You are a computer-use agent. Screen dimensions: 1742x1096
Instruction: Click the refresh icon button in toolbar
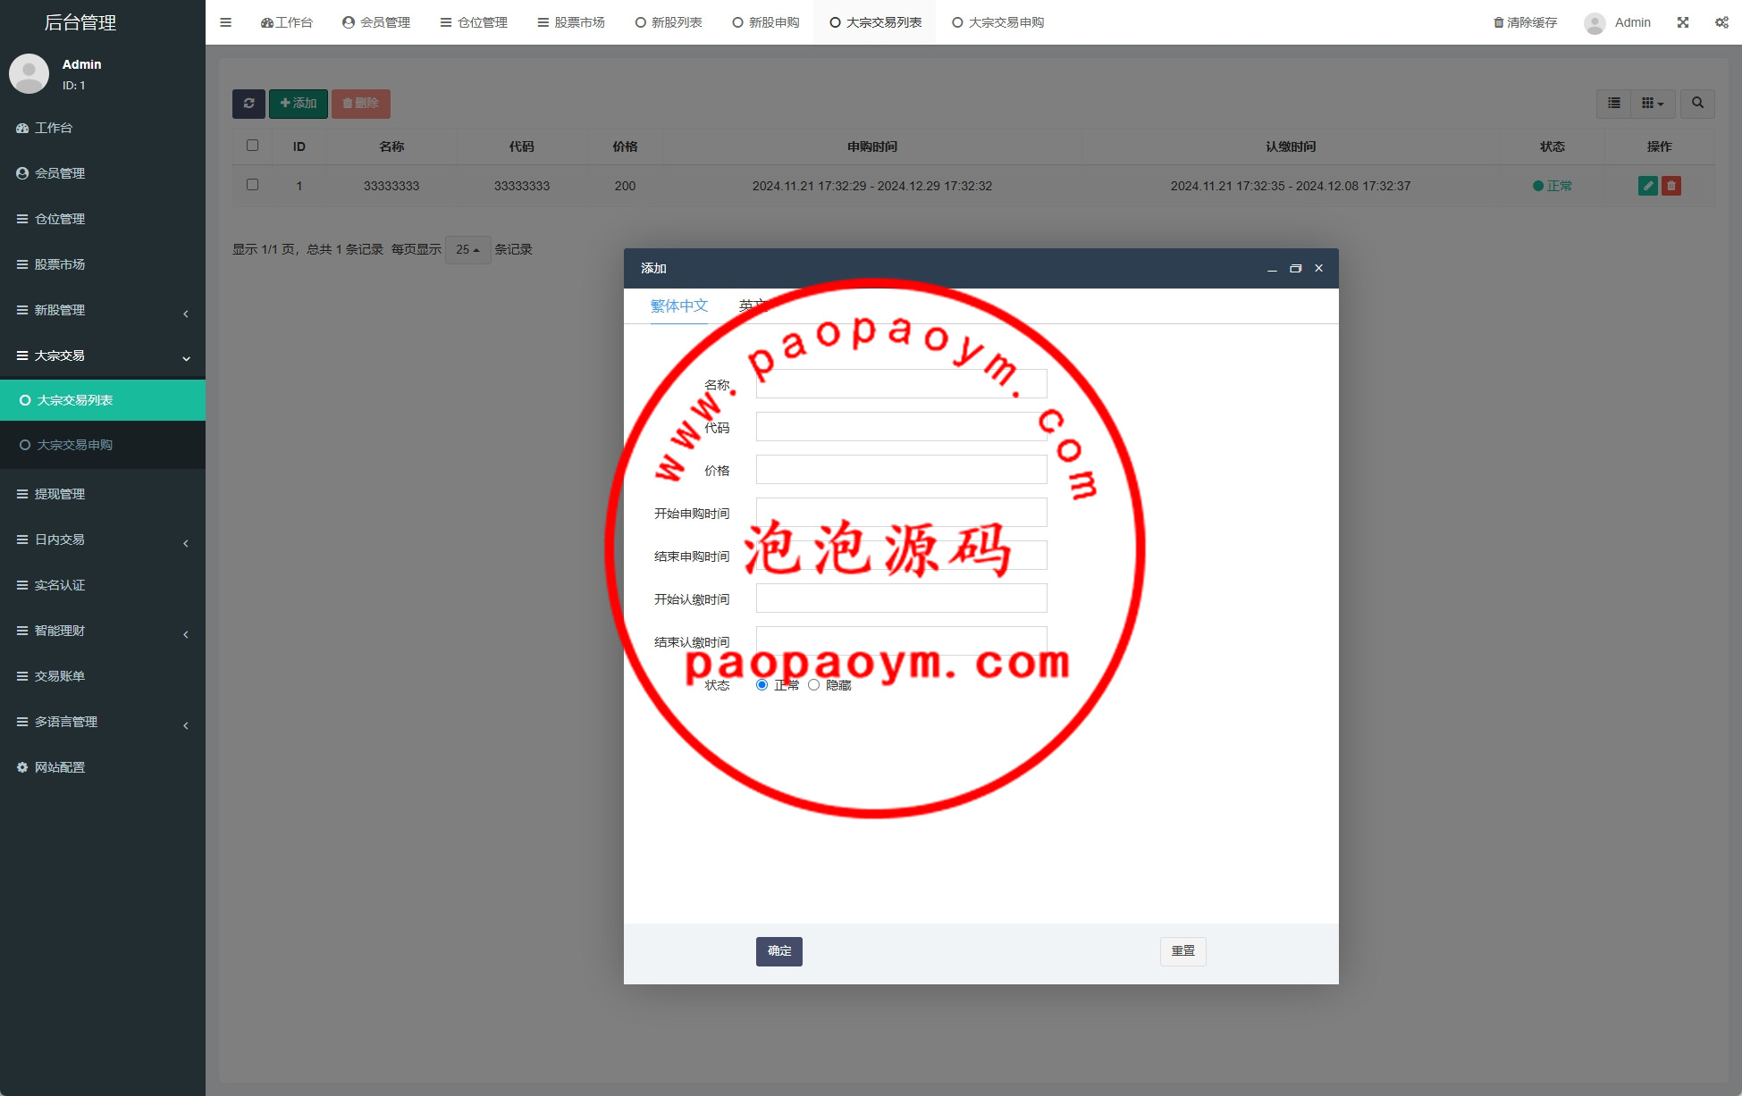248,104
